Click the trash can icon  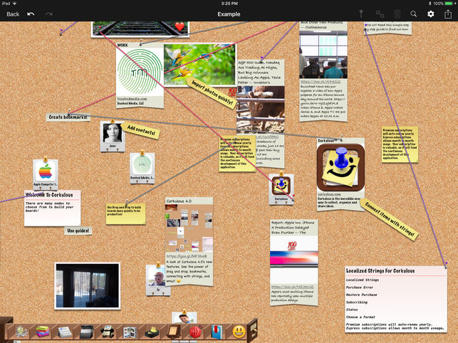point(397,14)
